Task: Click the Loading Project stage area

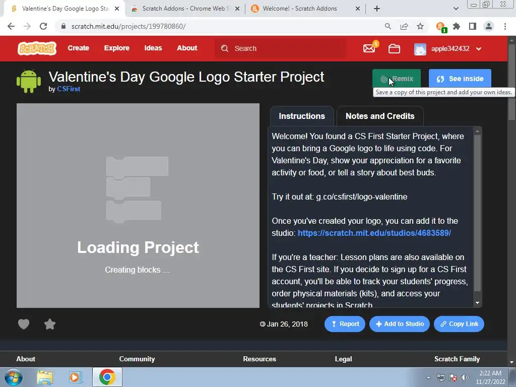Action: (x=138, y=206)
